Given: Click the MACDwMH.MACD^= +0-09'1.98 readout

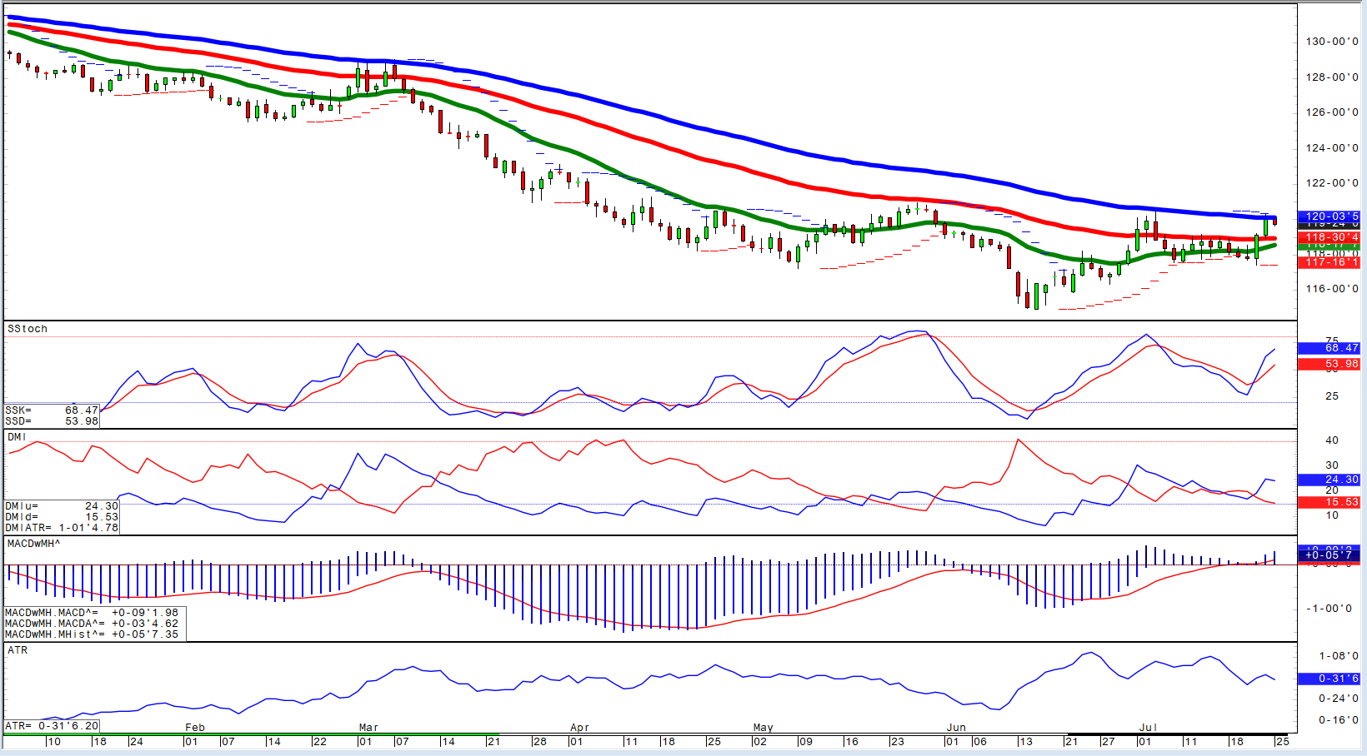Looking at the screenshot, I should [92, 613].
